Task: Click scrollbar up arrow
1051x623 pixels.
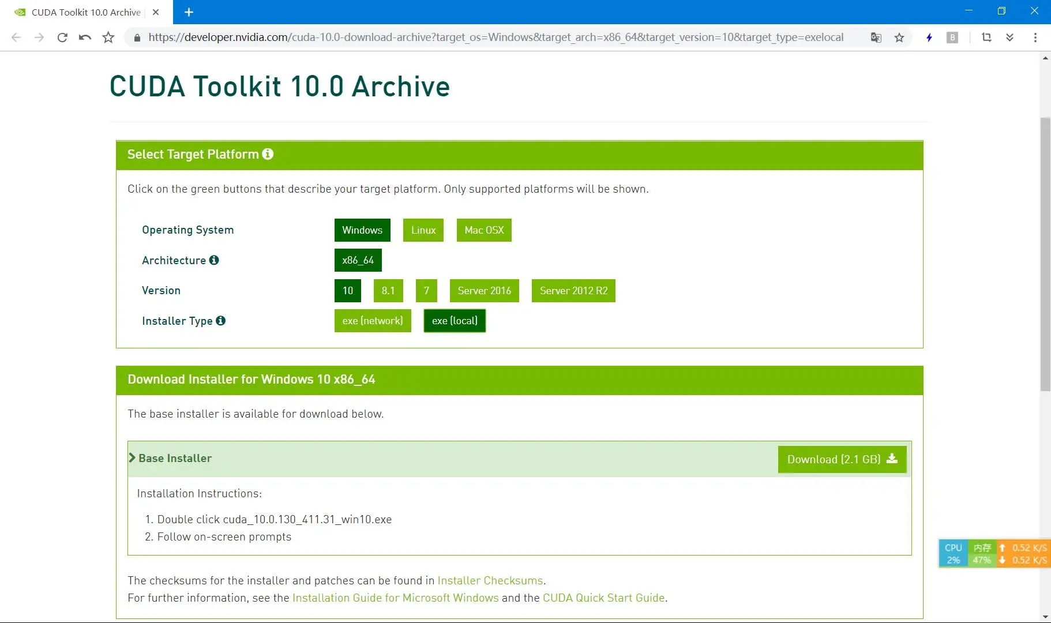Action: [1045, 58]
